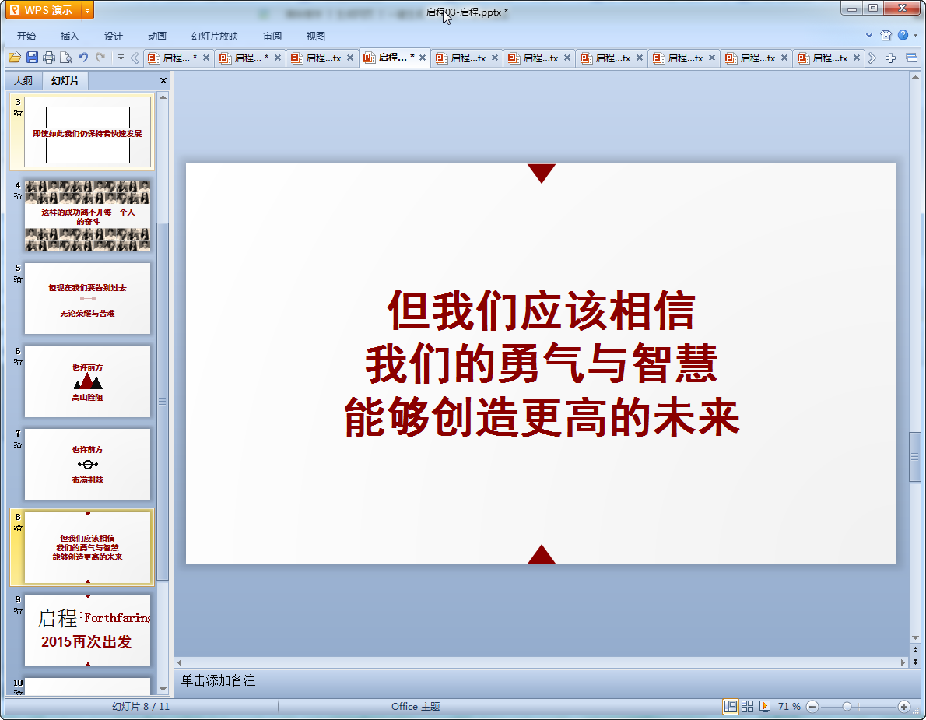Switch to the 幻灯片 thumbnails tab
Viewport: 926px width, 720px height.
tap(65, 80)
